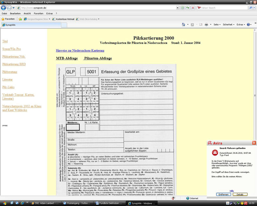The height and width of the screenshot is (206, 257).
Task: Click the Entfernen button in Avira alert
Action: click(x=223, y=194)
